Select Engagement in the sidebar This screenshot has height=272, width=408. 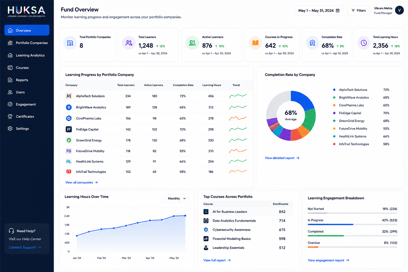tap(27, 104)
